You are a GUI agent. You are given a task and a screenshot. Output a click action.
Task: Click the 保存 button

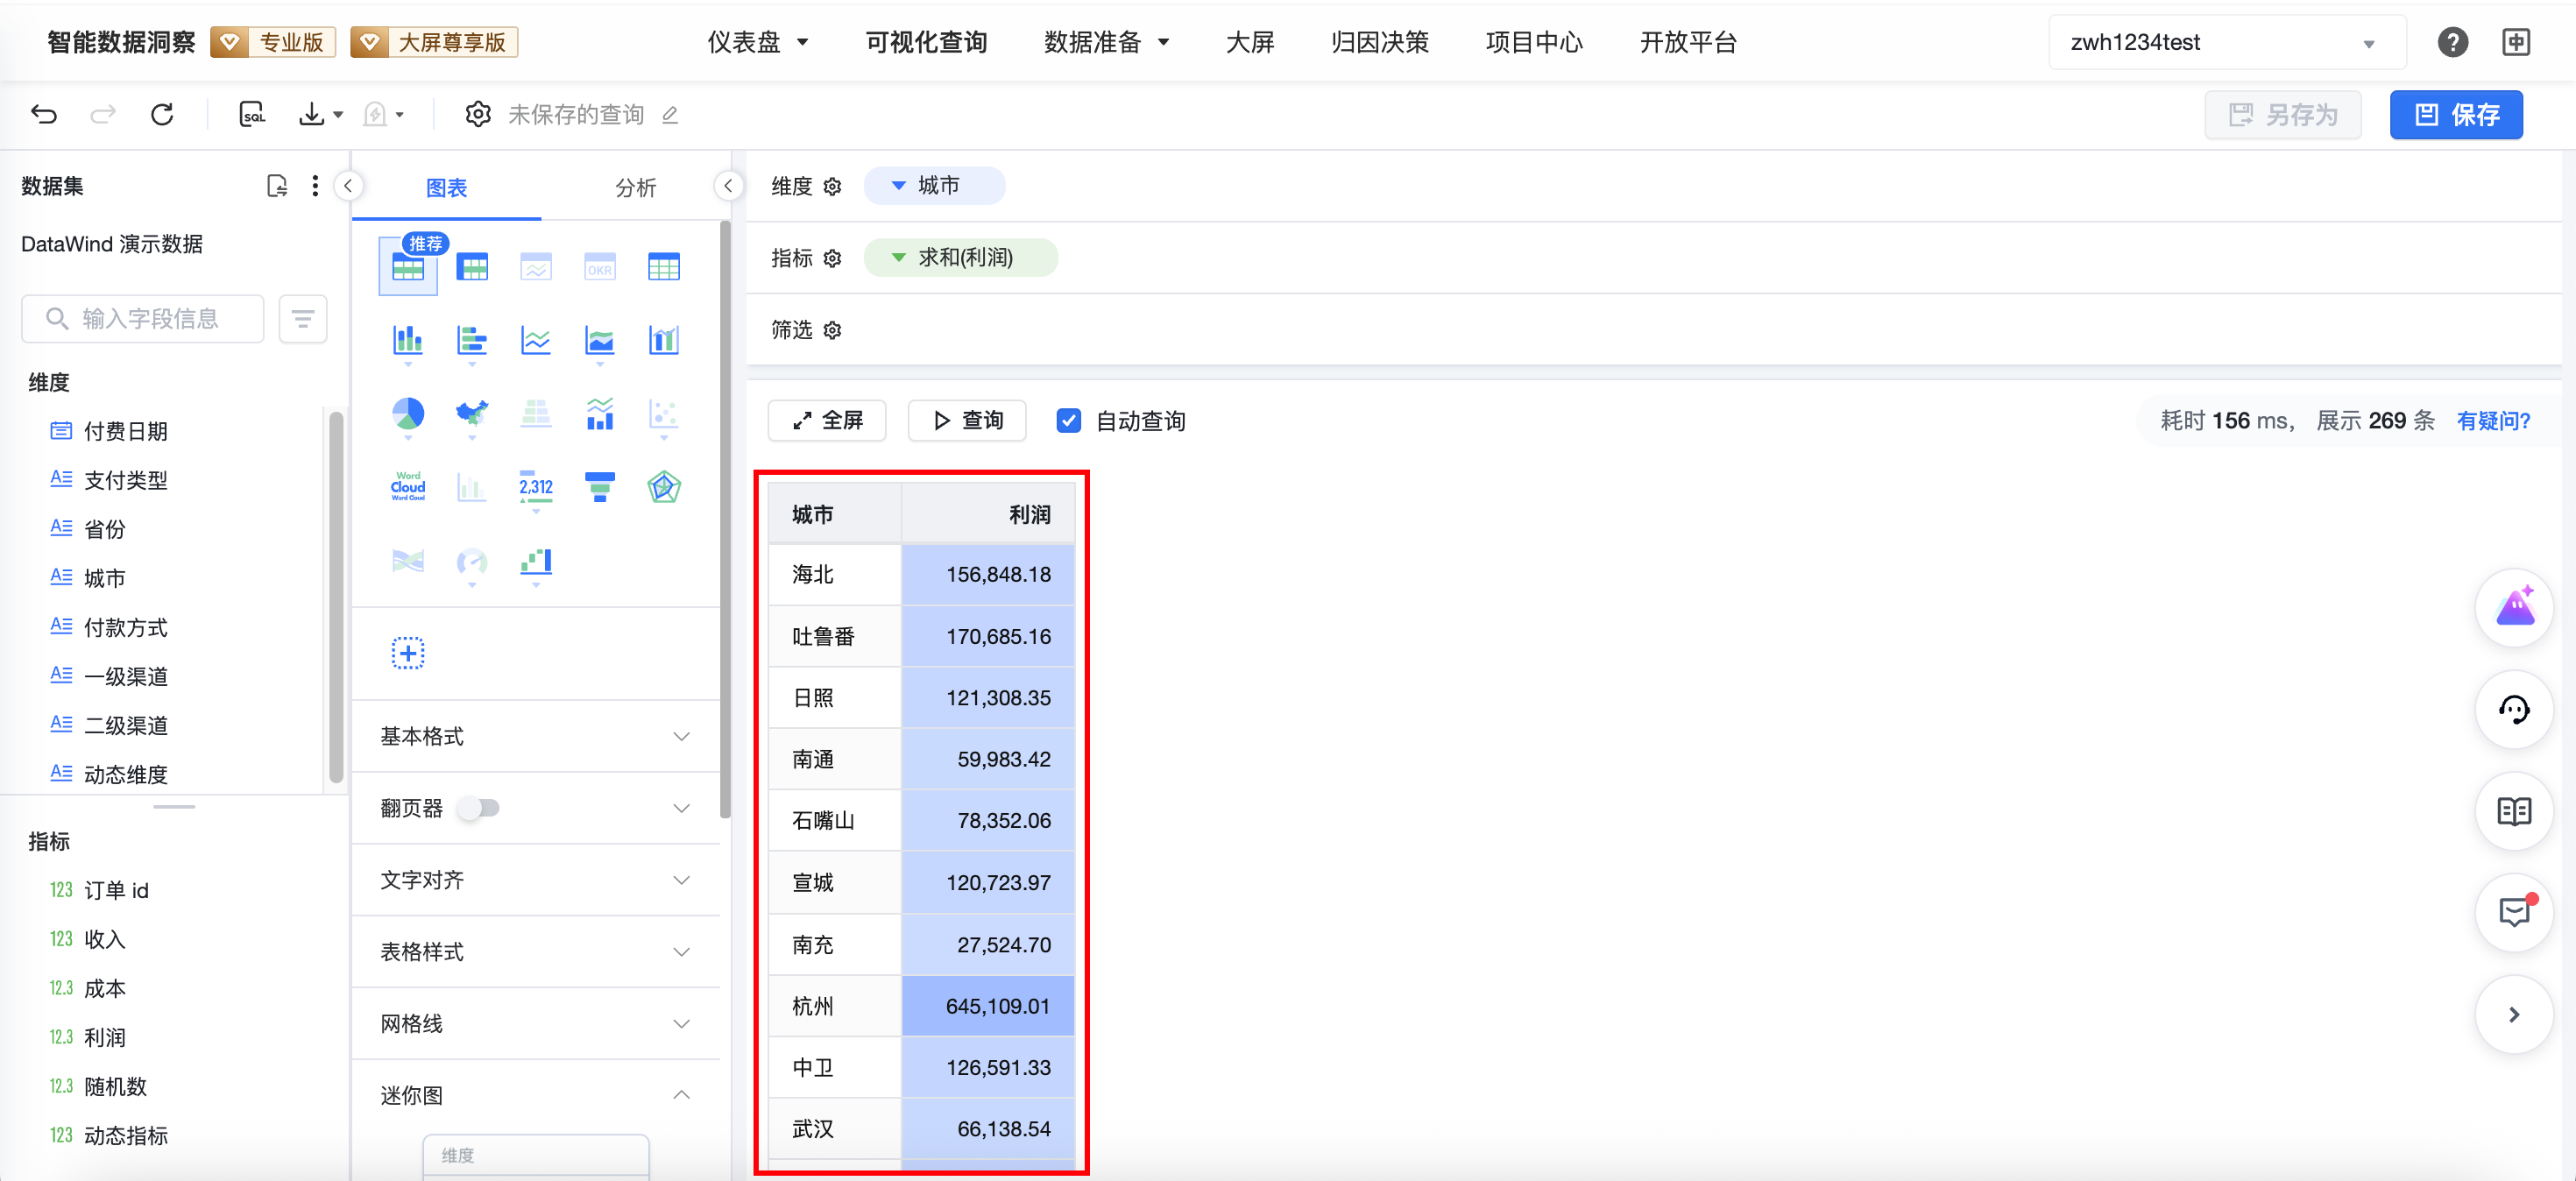(2455, 115)
